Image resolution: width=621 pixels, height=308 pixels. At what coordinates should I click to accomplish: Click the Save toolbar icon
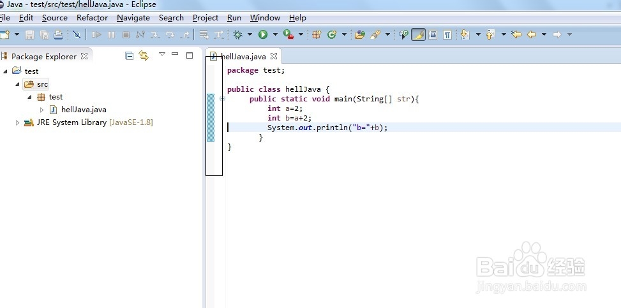[x=29, y=35]
